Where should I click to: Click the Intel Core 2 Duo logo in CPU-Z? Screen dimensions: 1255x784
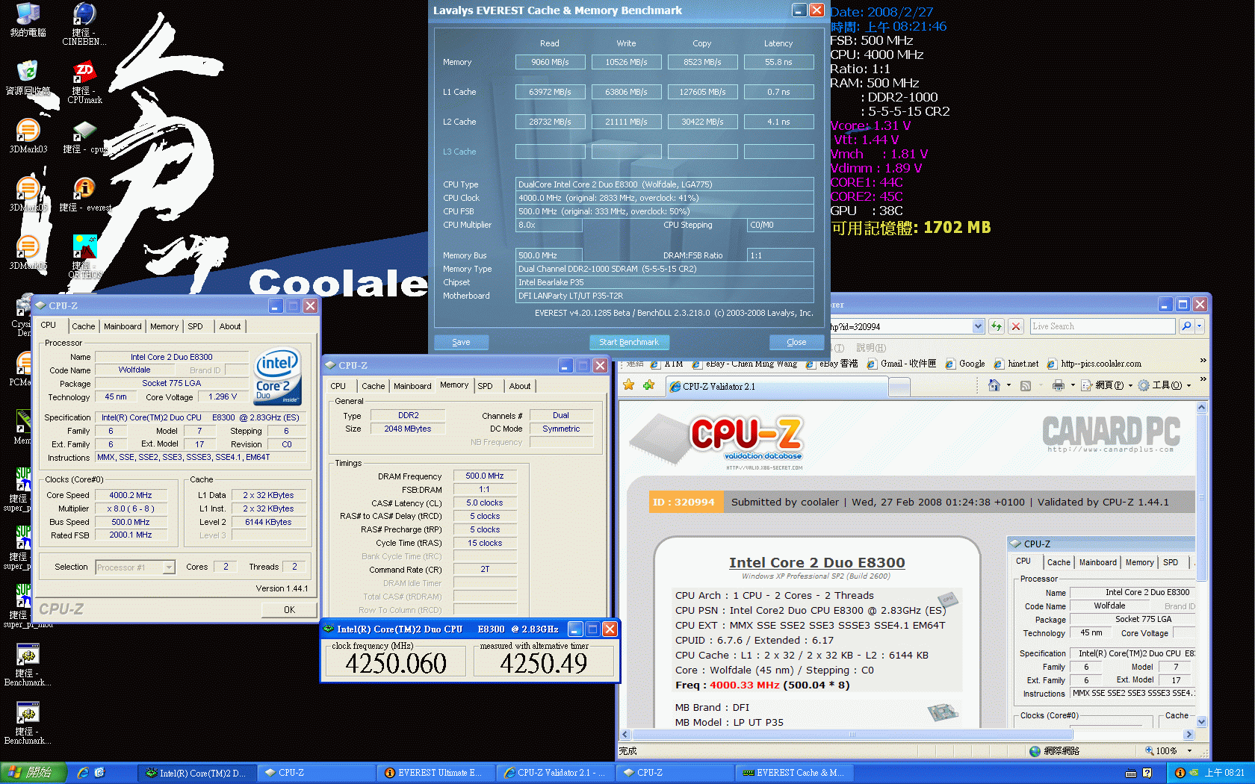click(x=278, y=377)
